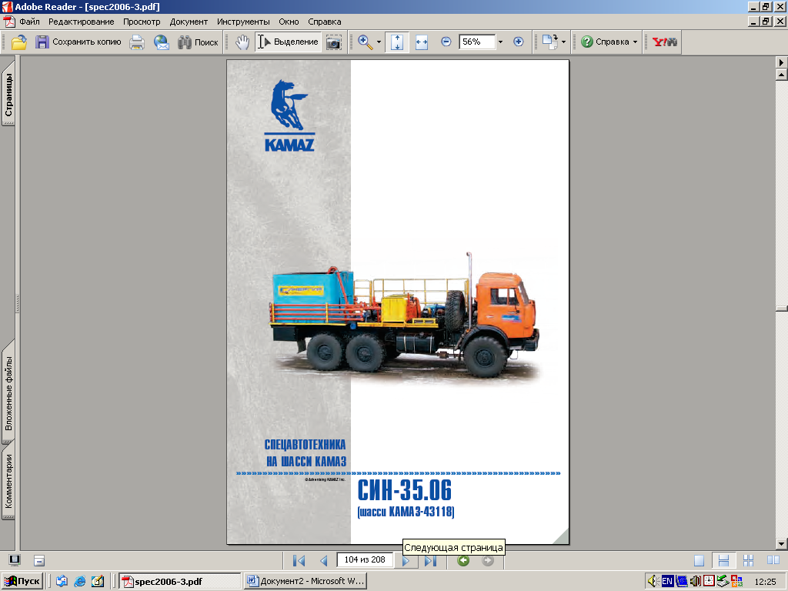The image size is (788, 591).
Task: Click the Adobe PDF icon in menu bar
Action: click(x=8, y=22)
